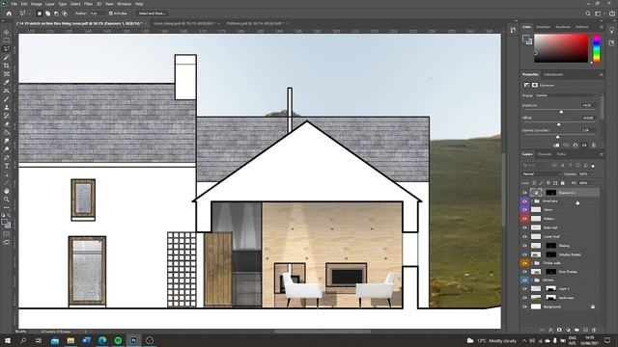Click the Exposure slider handle
This screenshot has height=347, width=618.
pos(561,112)
